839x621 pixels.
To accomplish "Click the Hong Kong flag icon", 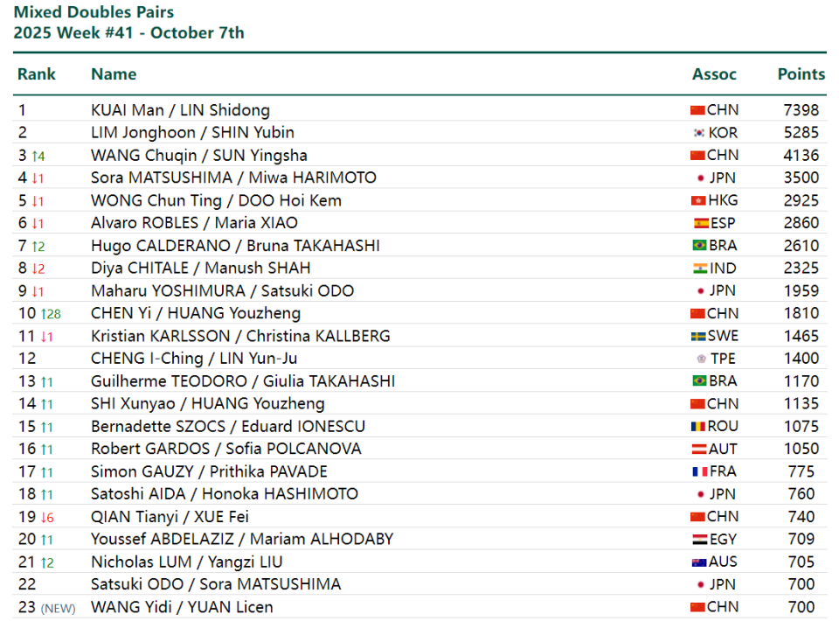I will tap(697, 200).
